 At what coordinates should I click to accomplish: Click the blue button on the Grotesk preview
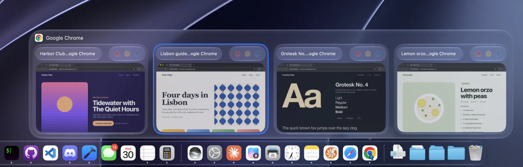coord(378,53)
